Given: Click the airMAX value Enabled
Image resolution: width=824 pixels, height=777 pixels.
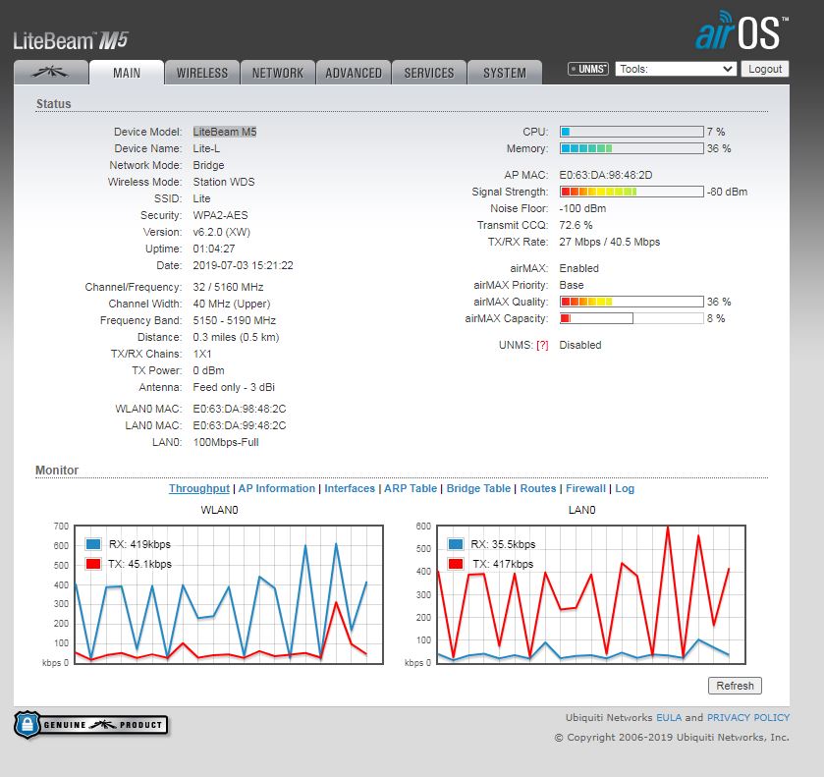Looking at the screenshot, I should 578,268.
